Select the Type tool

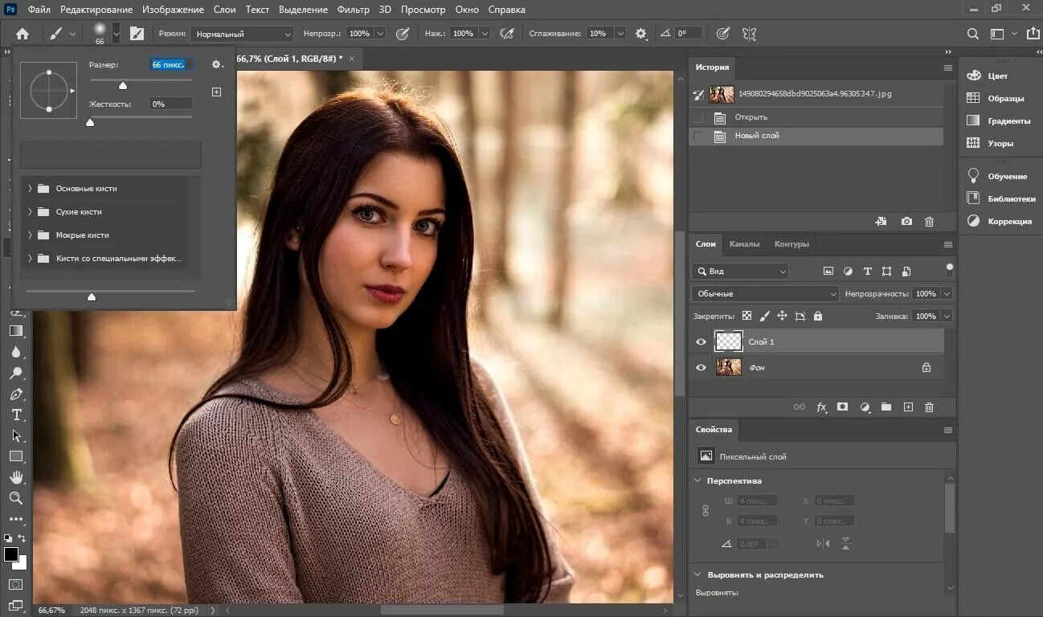pos(16,415)
